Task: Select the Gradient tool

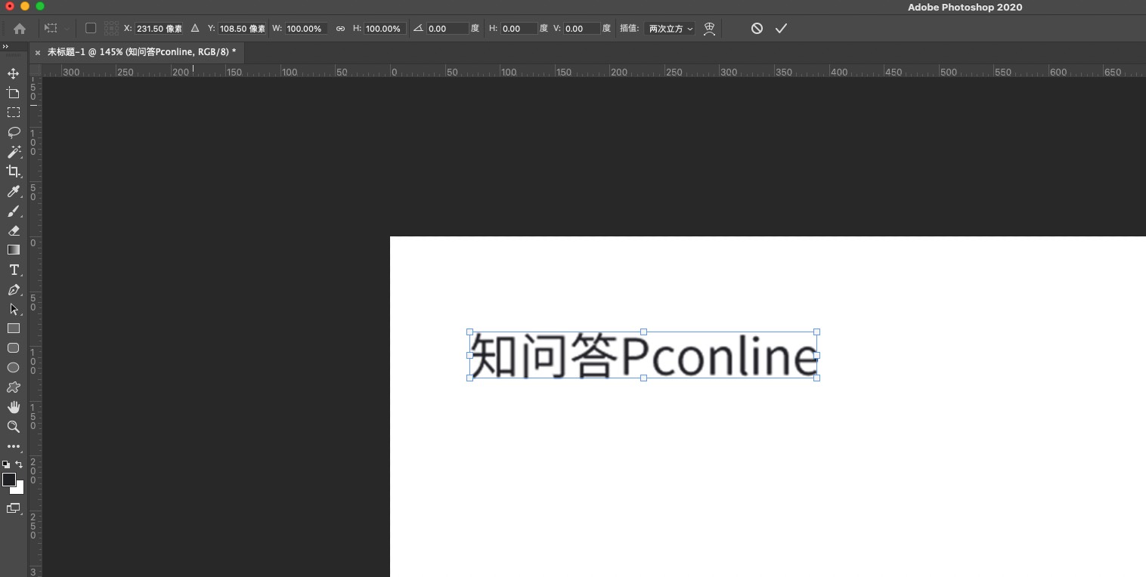Action: coord(13,250)
